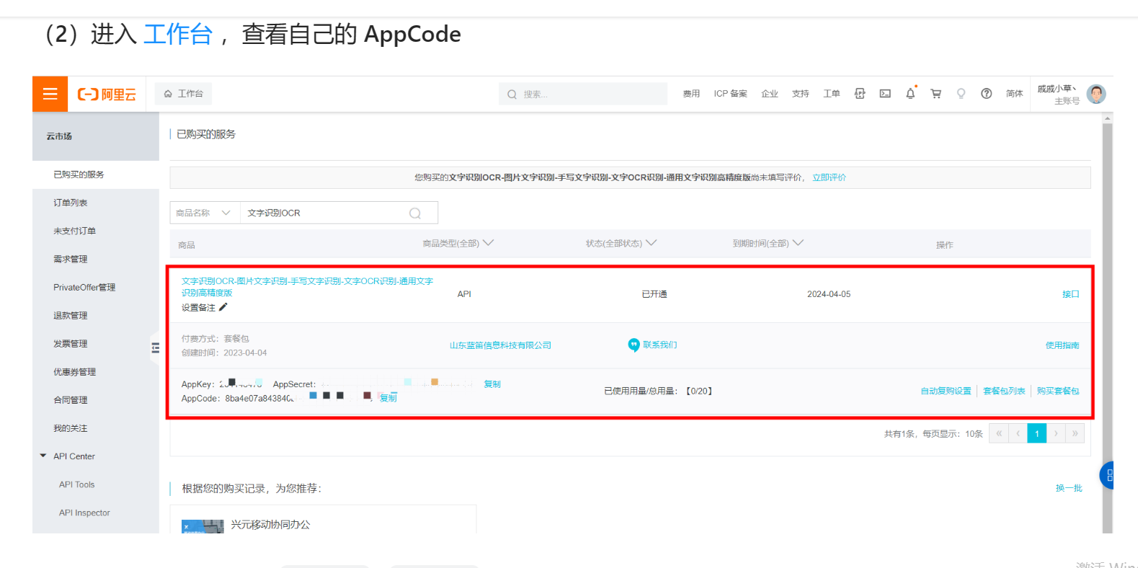
Task: Click the magnifier icon in the product search
Action: point(415,213)
